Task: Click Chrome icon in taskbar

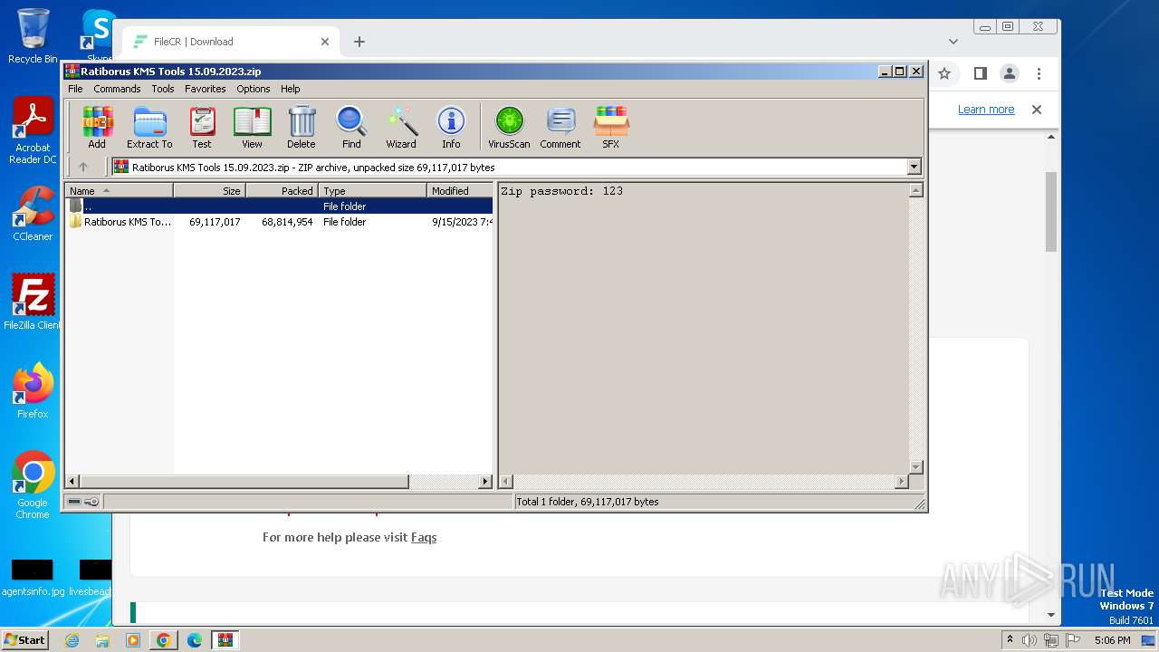Action: point(164,640)
